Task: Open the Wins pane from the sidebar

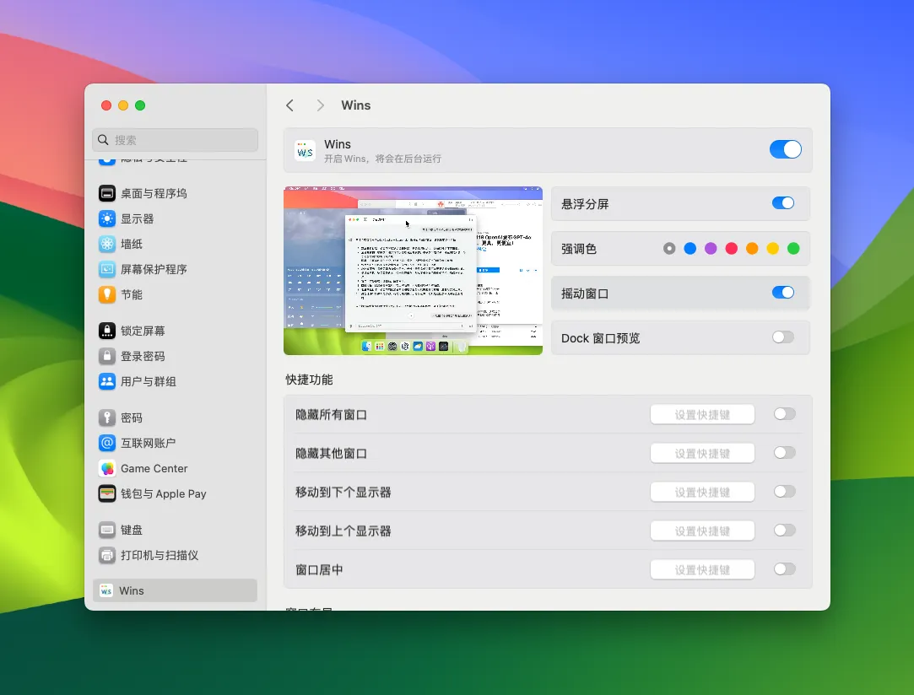Action: (x=175, y=590)
